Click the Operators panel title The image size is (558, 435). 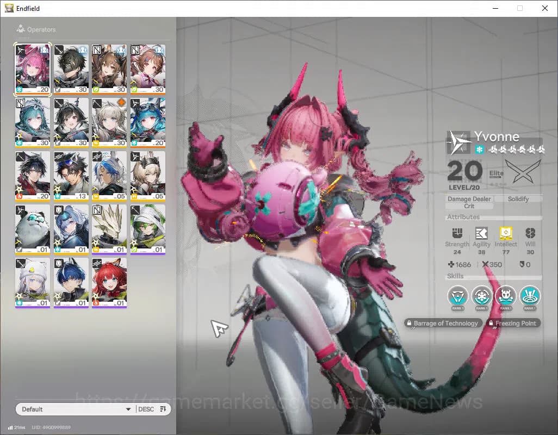[x=41, y=29]
